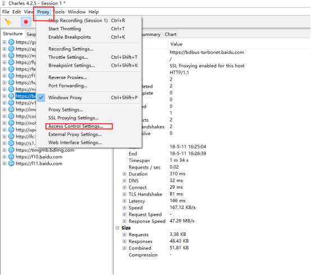Switch to the Summary tab

pos(151,34)
